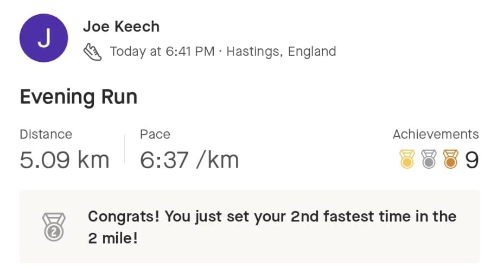This screenshot has height=267, width=491.
Task: Open Joe Keech's athlete profile name
Action: point(121,27)
